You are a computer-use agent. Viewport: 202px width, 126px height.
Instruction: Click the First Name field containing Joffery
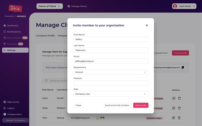111,40
